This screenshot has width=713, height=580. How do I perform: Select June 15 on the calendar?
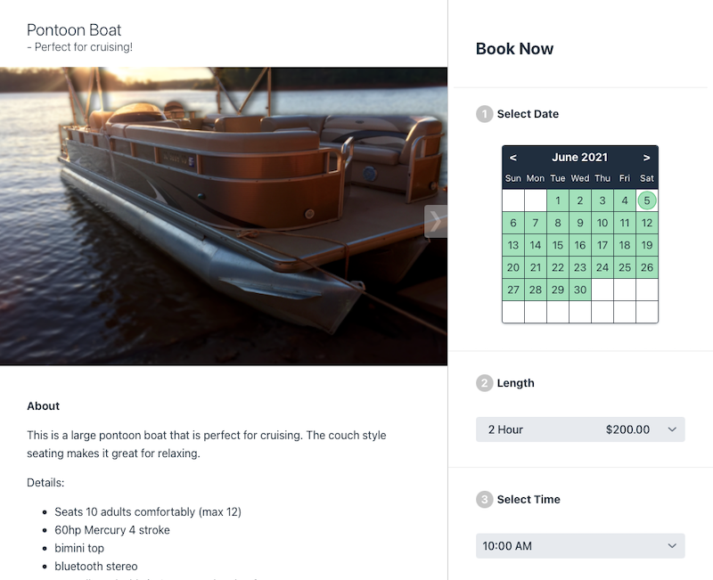[558, 245]
